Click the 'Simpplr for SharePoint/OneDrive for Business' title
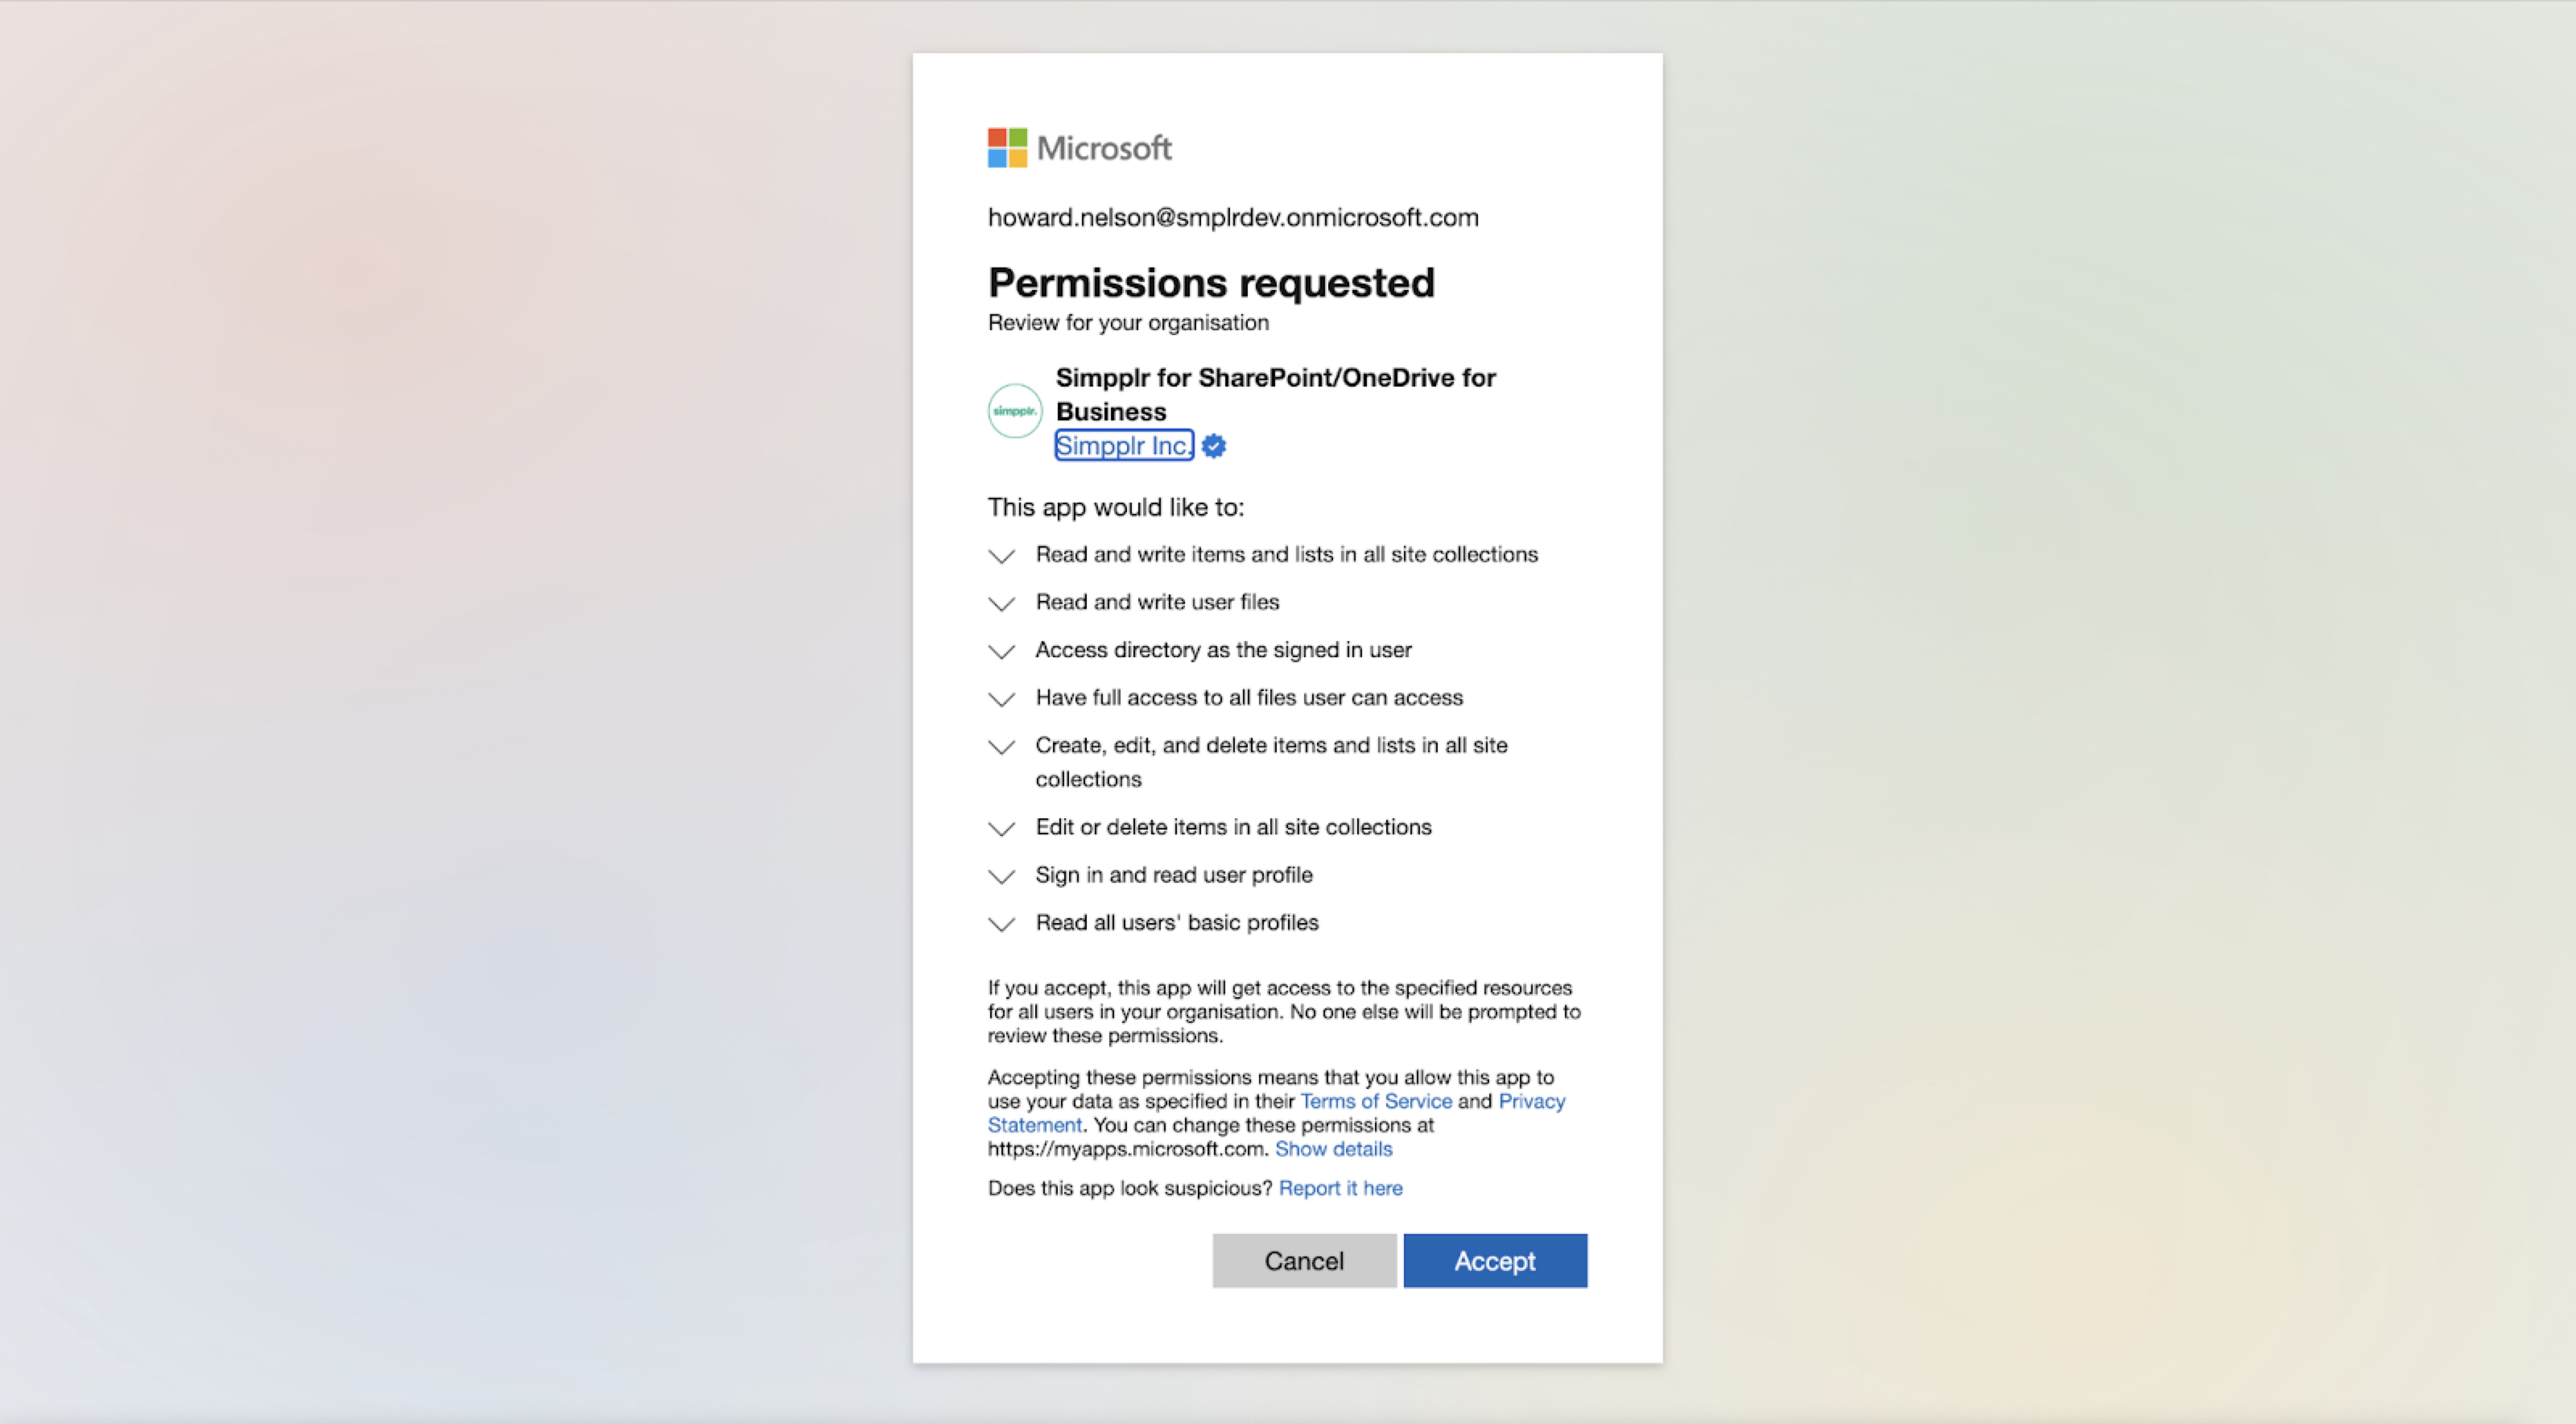This screenshot has width=2576, height=1424. 1276,395
